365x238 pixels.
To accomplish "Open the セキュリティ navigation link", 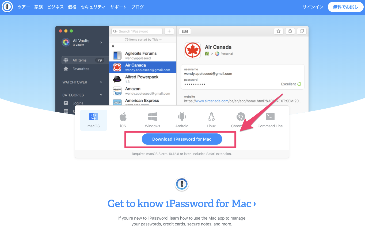I will pos(93,7).
